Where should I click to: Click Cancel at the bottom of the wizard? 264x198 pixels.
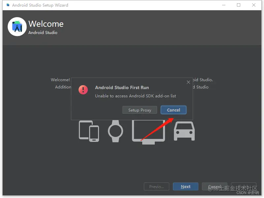point(214,186)
